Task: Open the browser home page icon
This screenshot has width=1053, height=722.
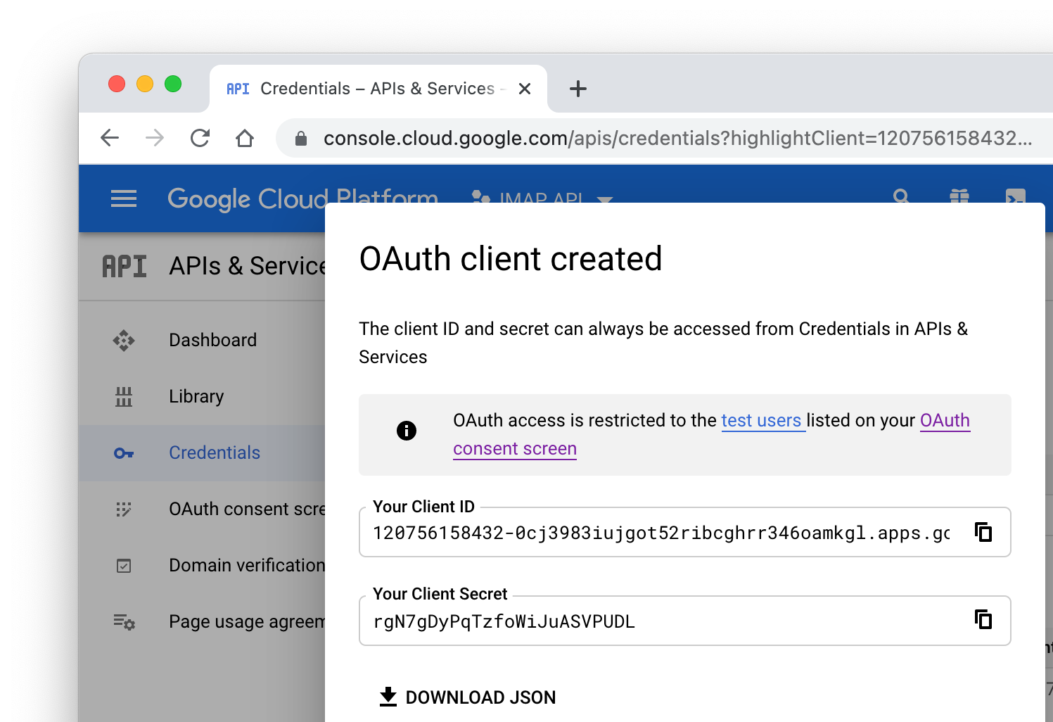Action: point(245,138)
